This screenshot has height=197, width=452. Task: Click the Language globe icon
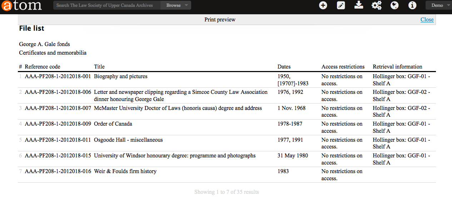[x=394, y=5]
